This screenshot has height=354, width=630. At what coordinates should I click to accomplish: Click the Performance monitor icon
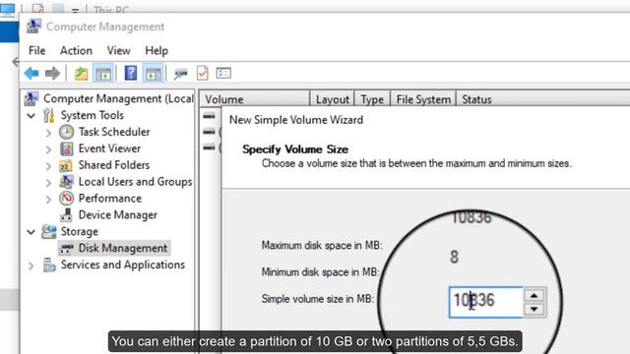pyautogui.click(x=66, y=199)
